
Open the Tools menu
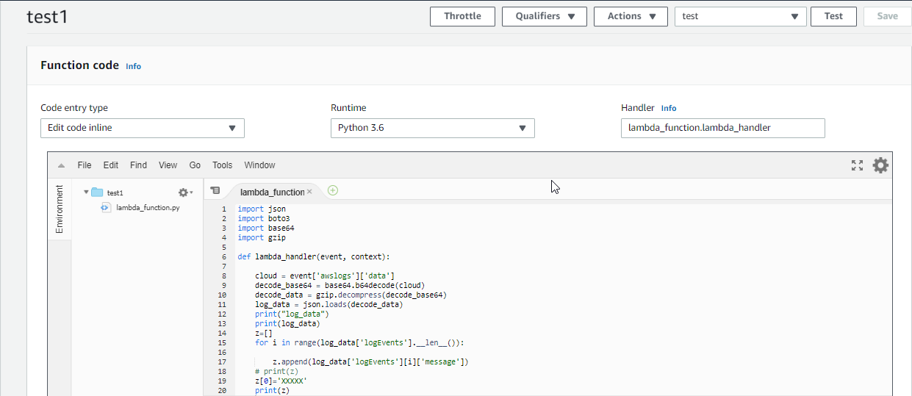point(223,165)
